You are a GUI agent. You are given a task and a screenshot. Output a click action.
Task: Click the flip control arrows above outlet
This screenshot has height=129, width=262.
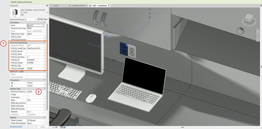tap(127, 45)
